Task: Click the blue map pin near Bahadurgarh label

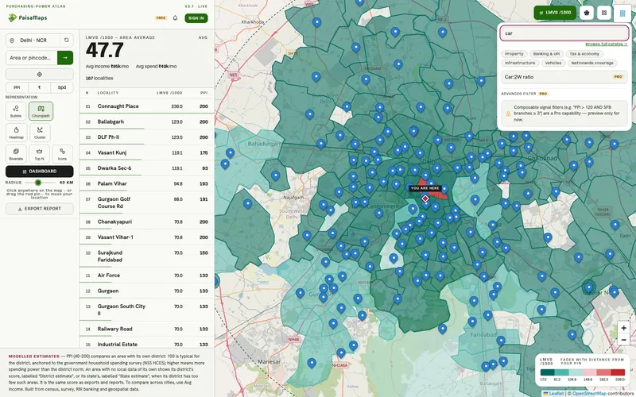Action: tap(230, 153)
